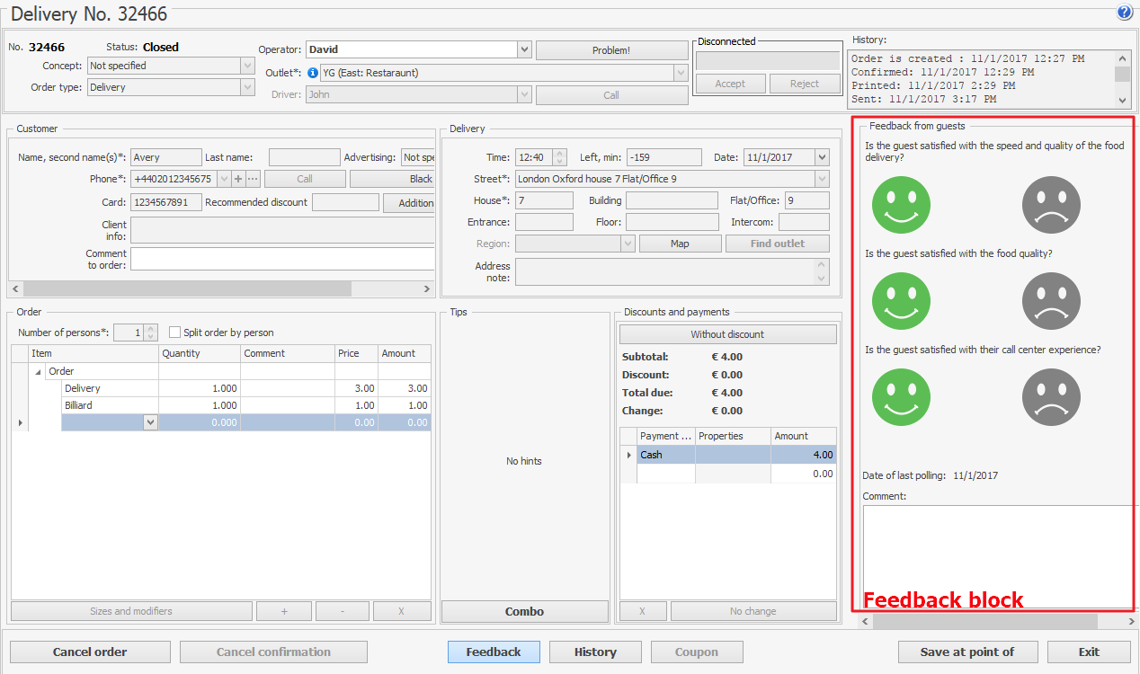Image resolution: width=1140 pixels, height=674 pixels.
Task: Click the help question mark icon
Action: point(1124,13)
